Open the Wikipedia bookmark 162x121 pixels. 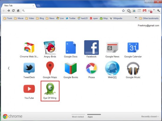116,18
